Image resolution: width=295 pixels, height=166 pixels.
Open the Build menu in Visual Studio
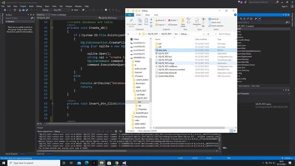pos(31,6)
